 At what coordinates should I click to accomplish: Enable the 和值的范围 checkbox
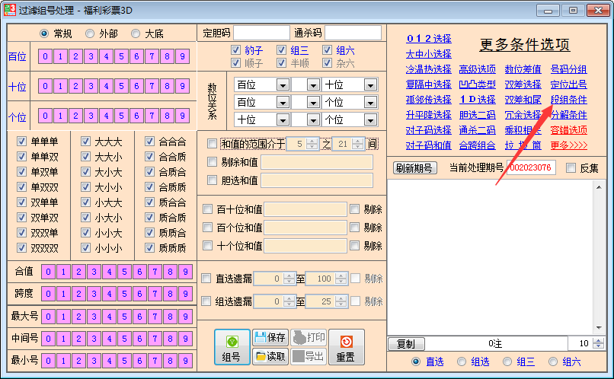tap(212, 144)
